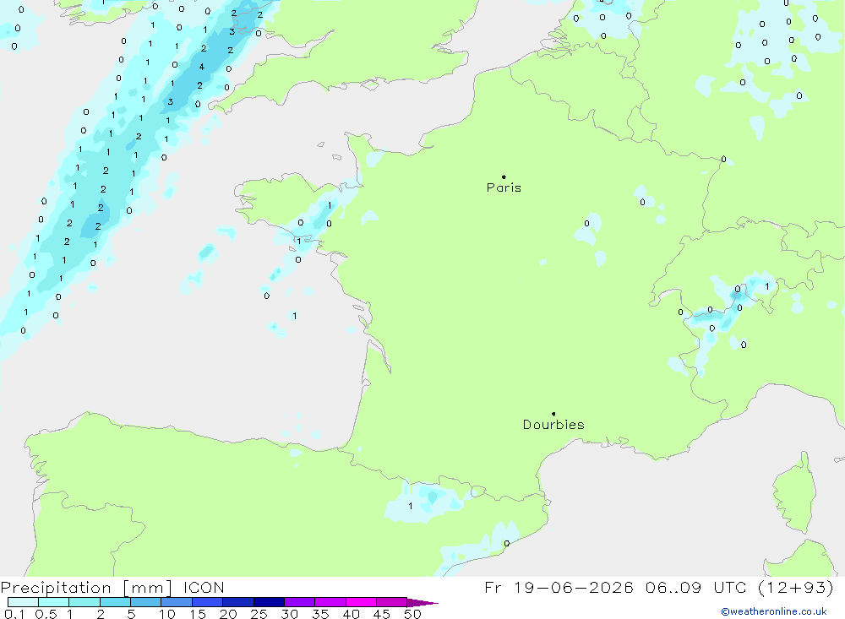Screen dimensions: 845x619
Task: Click the legend label '40'
Action: 352,614
